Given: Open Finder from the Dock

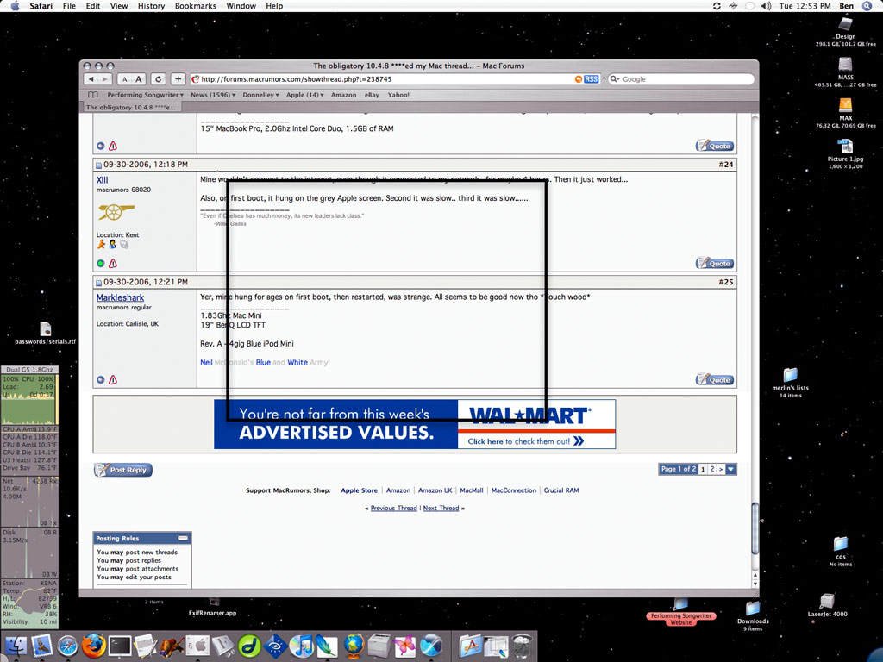Looking at the screenshot, I should 16,646.
